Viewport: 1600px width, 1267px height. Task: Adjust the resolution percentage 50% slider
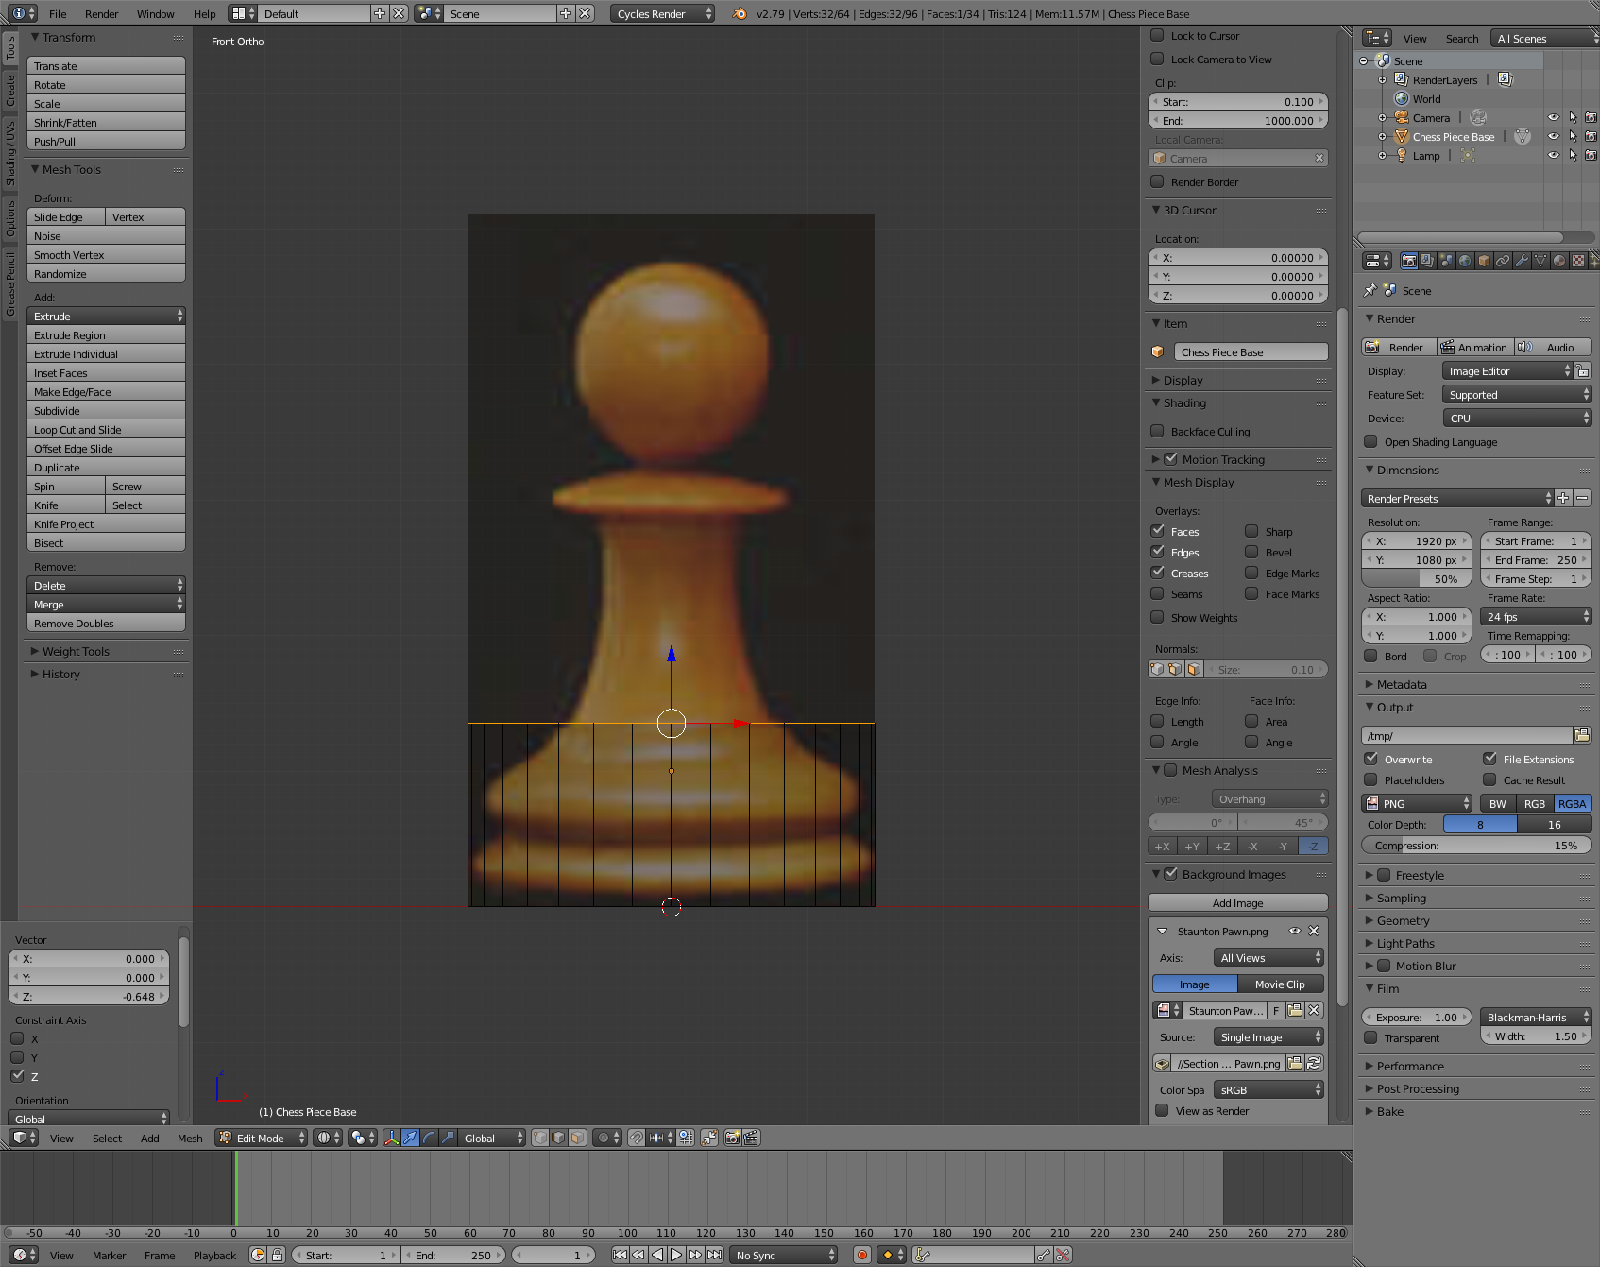[x=1417, y=578]
